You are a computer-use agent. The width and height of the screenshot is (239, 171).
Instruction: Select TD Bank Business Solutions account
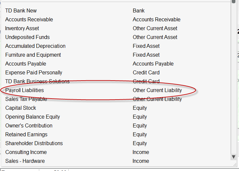tap(37, 82)
